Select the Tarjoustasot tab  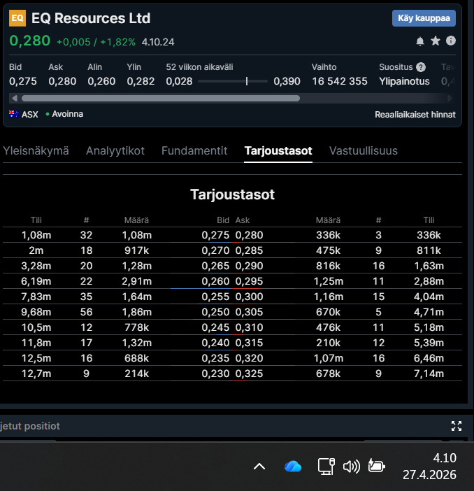tap(278, 151)
